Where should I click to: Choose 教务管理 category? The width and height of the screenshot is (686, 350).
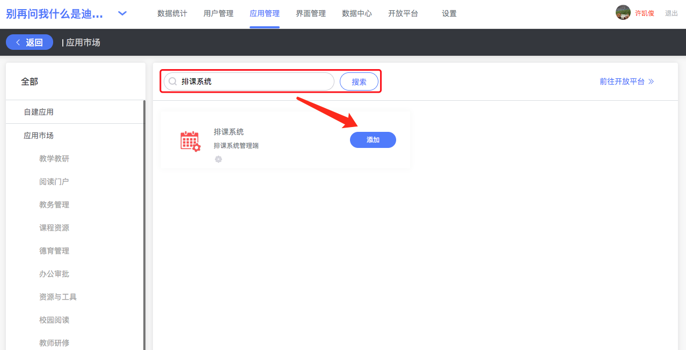[54, 205]
